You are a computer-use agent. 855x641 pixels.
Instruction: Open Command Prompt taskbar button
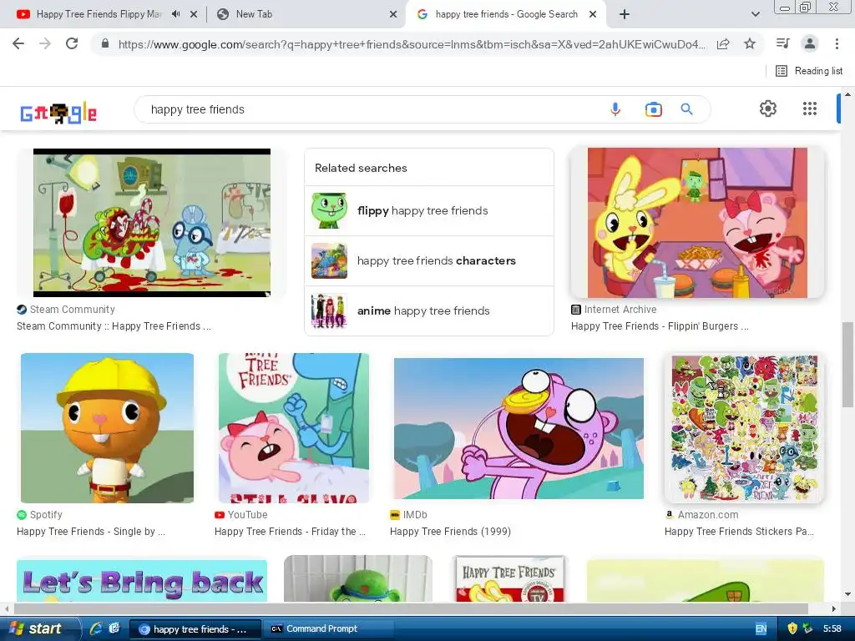click(x=329, y=629)
